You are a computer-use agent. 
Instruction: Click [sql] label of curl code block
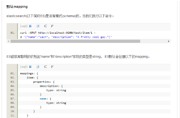(24, 26)
